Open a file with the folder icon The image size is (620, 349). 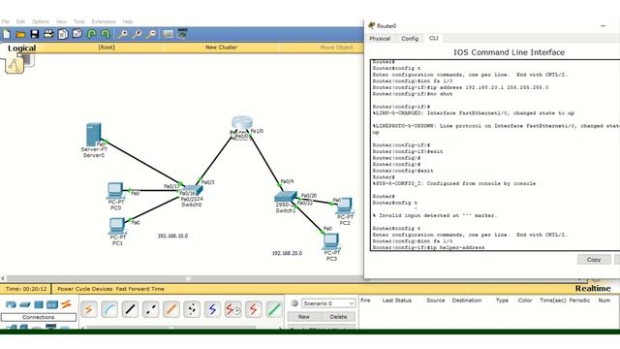[20, 35]
